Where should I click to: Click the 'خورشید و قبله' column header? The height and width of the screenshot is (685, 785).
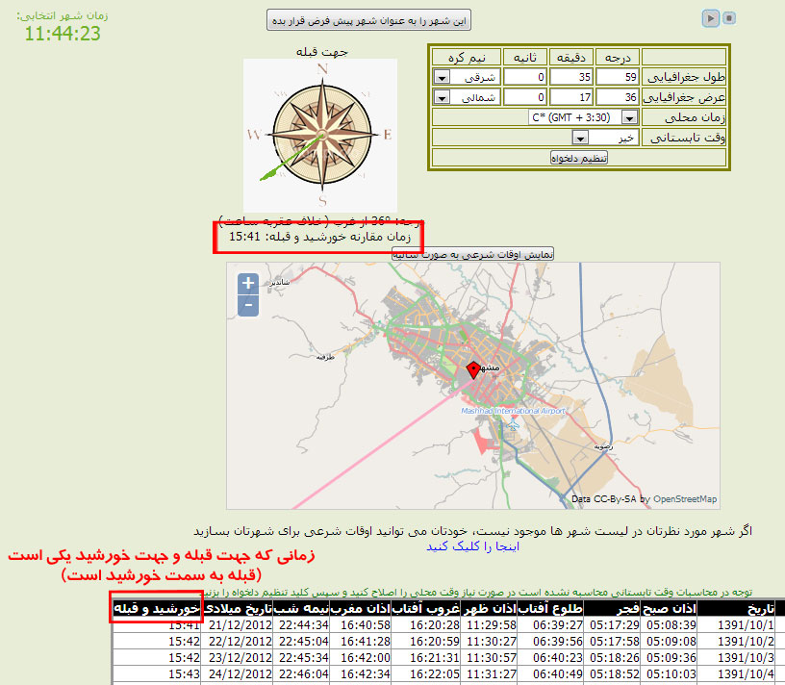coord(157,609)
